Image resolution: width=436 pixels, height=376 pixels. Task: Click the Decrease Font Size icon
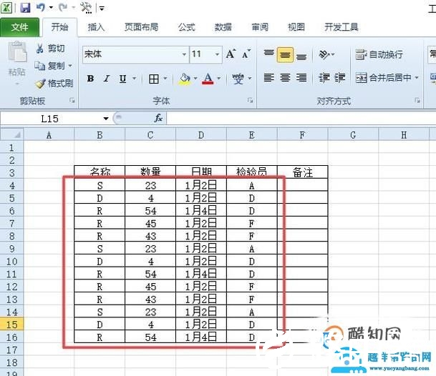246,54
